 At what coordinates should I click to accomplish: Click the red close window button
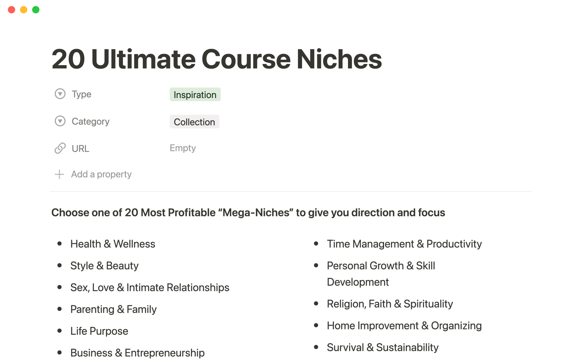click(12, 10)
